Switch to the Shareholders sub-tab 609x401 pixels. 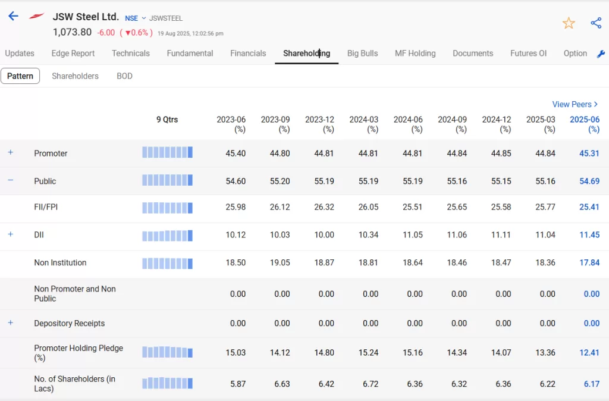point(76,76)
